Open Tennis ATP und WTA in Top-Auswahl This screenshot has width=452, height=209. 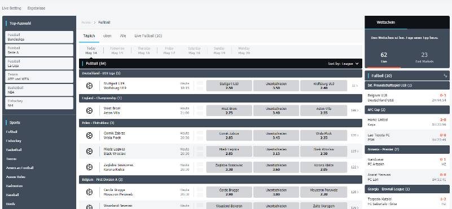(x=39, y=77)
